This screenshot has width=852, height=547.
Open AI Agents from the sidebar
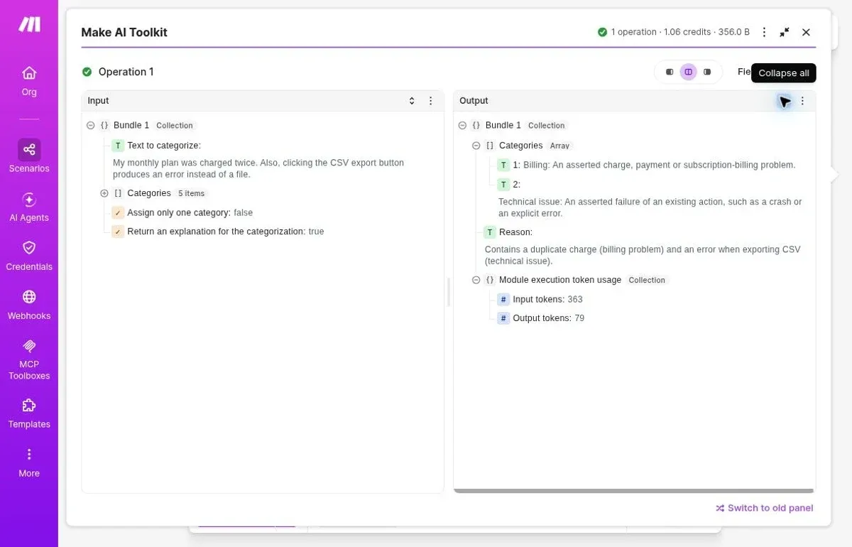[x=29, y=207]
